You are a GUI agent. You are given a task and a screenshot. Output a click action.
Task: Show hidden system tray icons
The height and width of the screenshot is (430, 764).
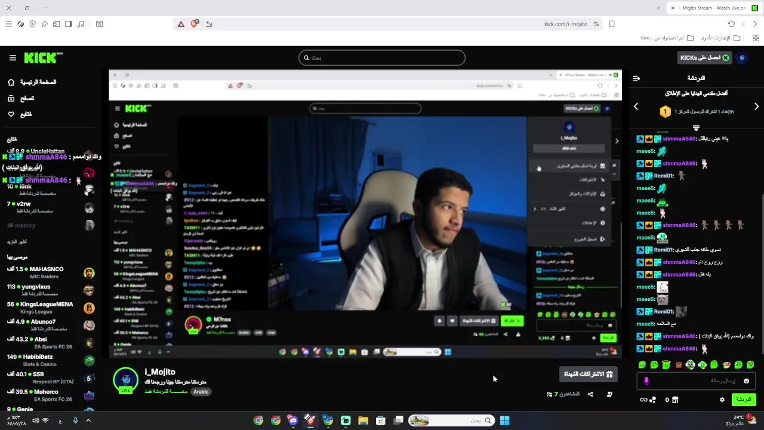tap(88, 420)
